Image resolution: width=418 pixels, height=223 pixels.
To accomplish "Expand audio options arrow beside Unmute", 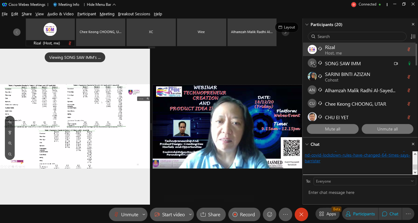I will pyautogui.click(x=144, y=214).
